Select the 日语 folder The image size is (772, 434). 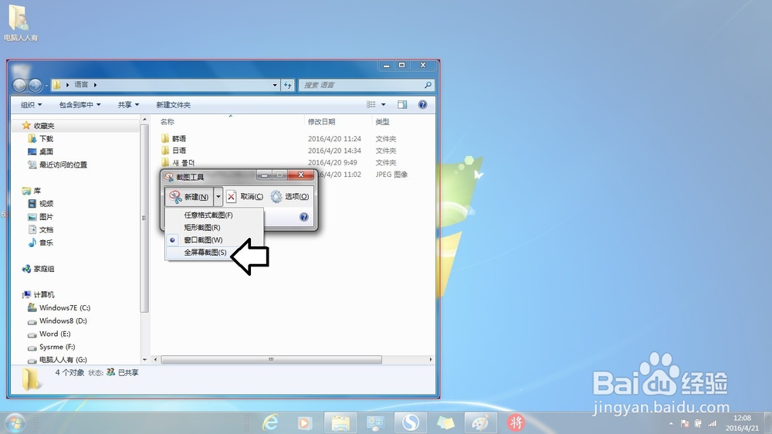coord(173,151)
